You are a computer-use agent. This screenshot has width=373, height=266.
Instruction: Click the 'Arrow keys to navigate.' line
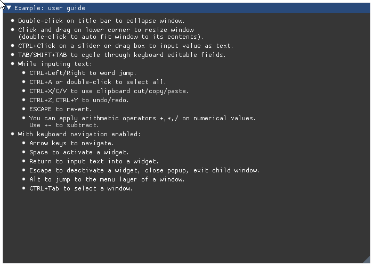pos(71,143)
